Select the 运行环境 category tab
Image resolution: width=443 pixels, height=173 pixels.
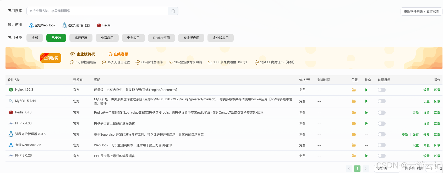coord(81,38)
